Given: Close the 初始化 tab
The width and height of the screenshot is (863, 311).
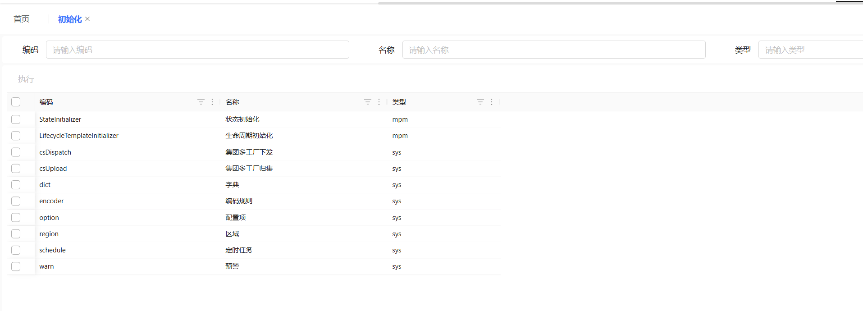Looking at the screenshot, I should click(87, 19).
